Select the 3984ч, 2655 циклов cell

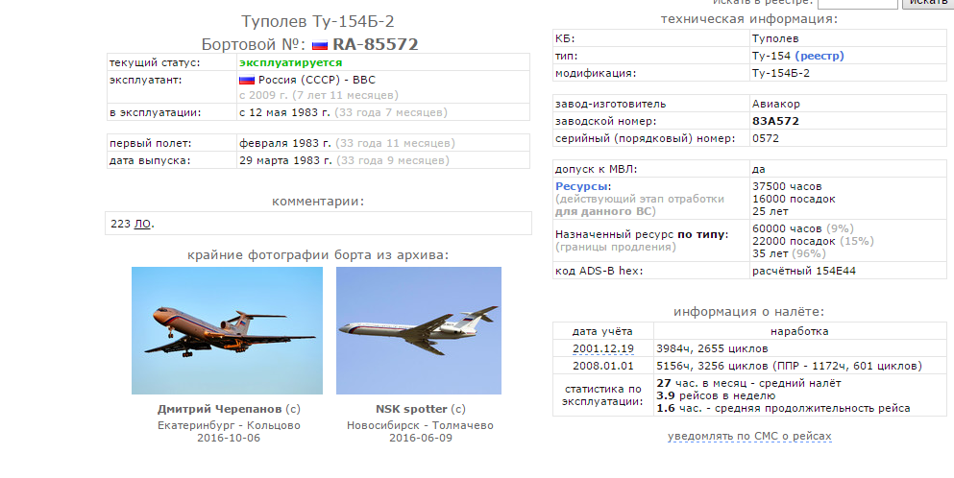(x=800, y=349)
